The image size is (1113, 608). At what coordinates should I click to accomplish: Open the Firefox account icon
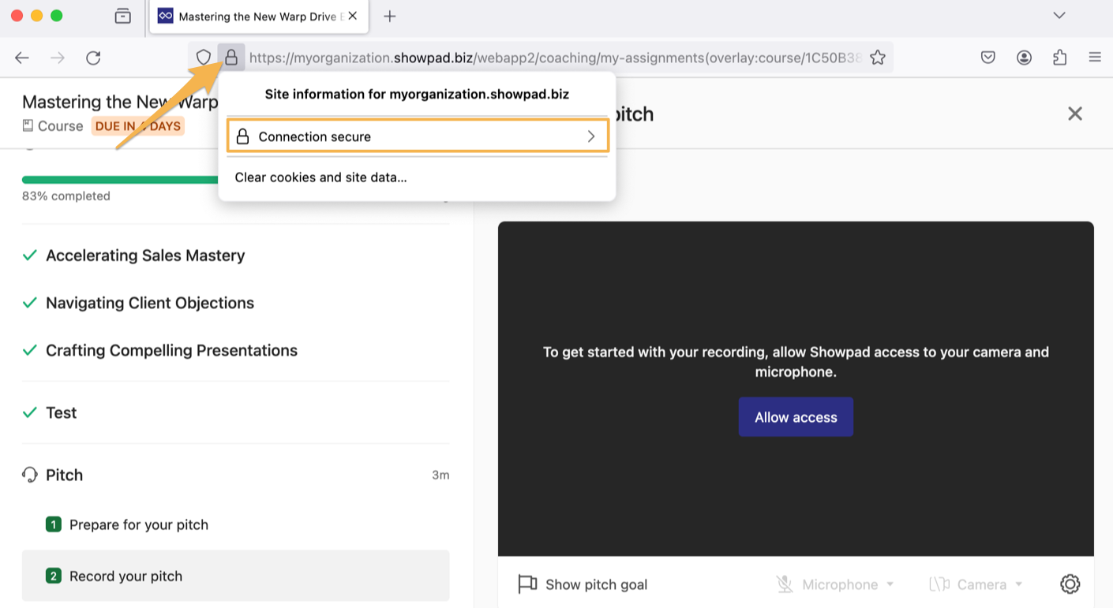[1024, 57]
